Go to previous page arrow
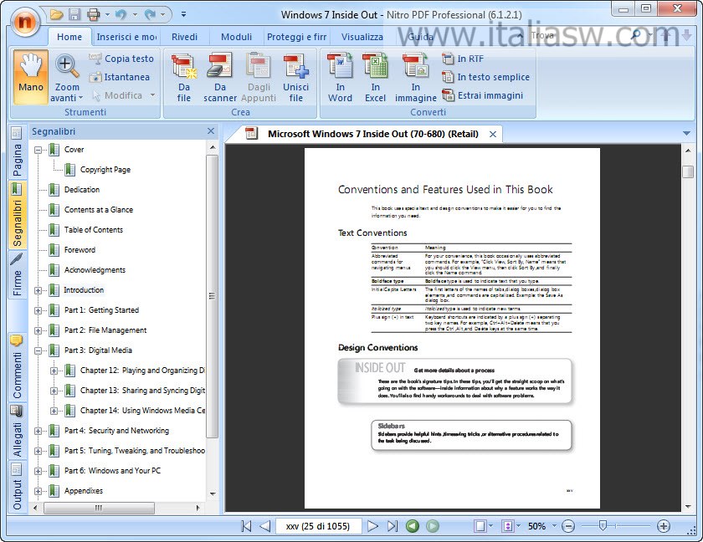This screenshot has width=703, height=542. [x=265, y=526]
